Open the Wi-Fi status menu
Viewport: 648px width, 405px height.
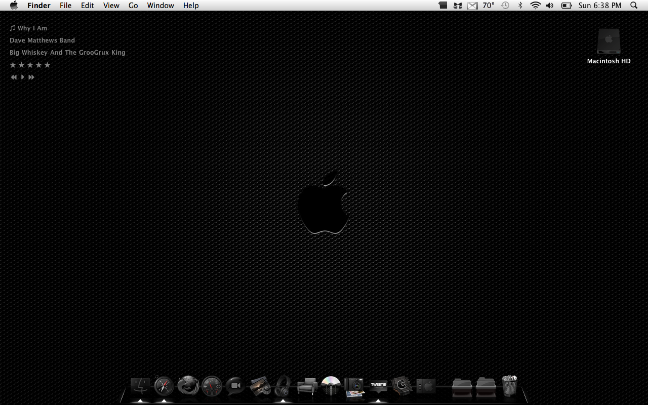pos(535,6)
